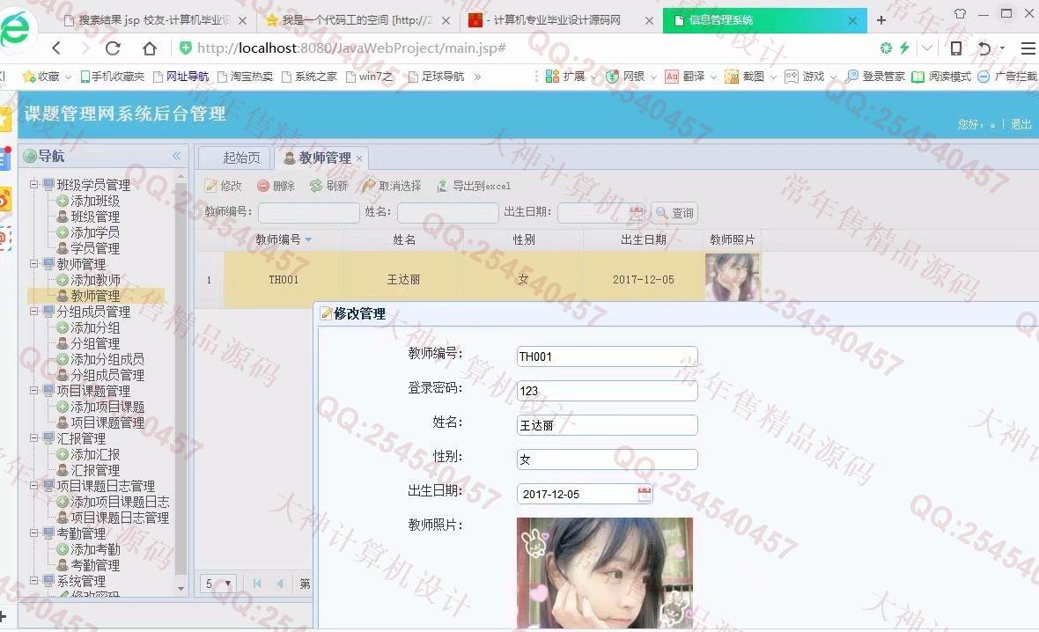Open 添加分组成员 in navigation tree

pos(107,359)
